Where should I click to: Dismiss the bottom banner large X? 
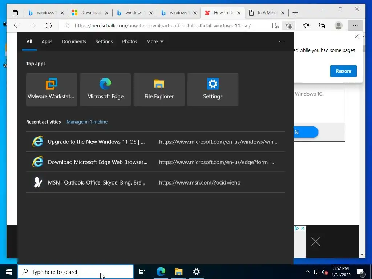pos(316,242)
